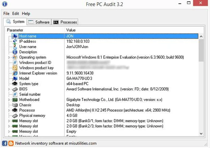Click the Blogger icon in status bar
The width and height of the screenshot is (210, 148).
(x=11, y=143)
